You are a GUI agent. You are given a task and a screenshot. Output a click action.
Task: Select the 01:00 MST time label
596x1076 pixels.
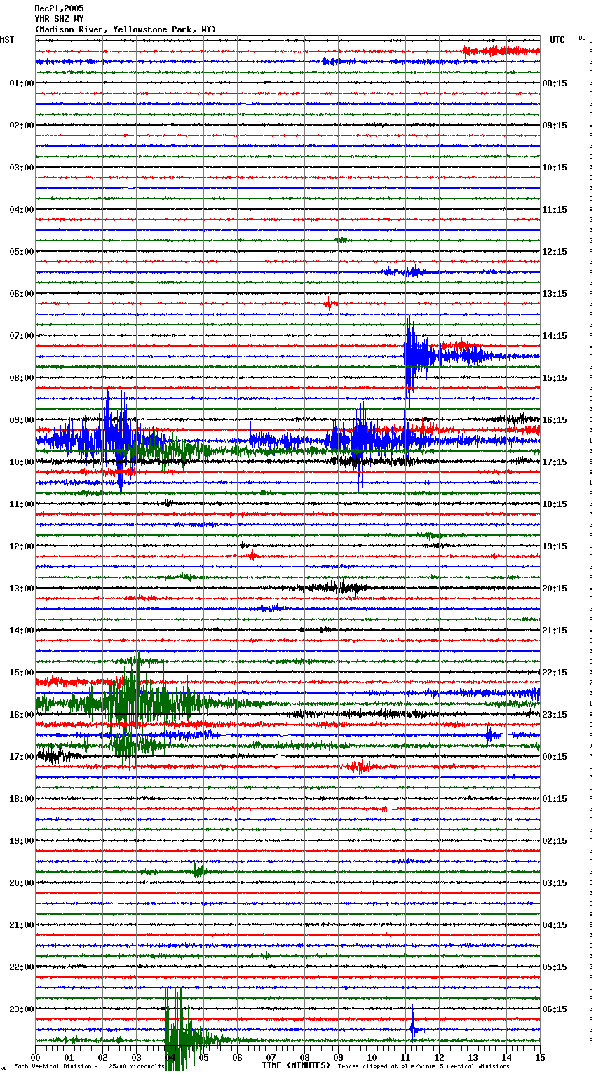(x=21, y=83)
